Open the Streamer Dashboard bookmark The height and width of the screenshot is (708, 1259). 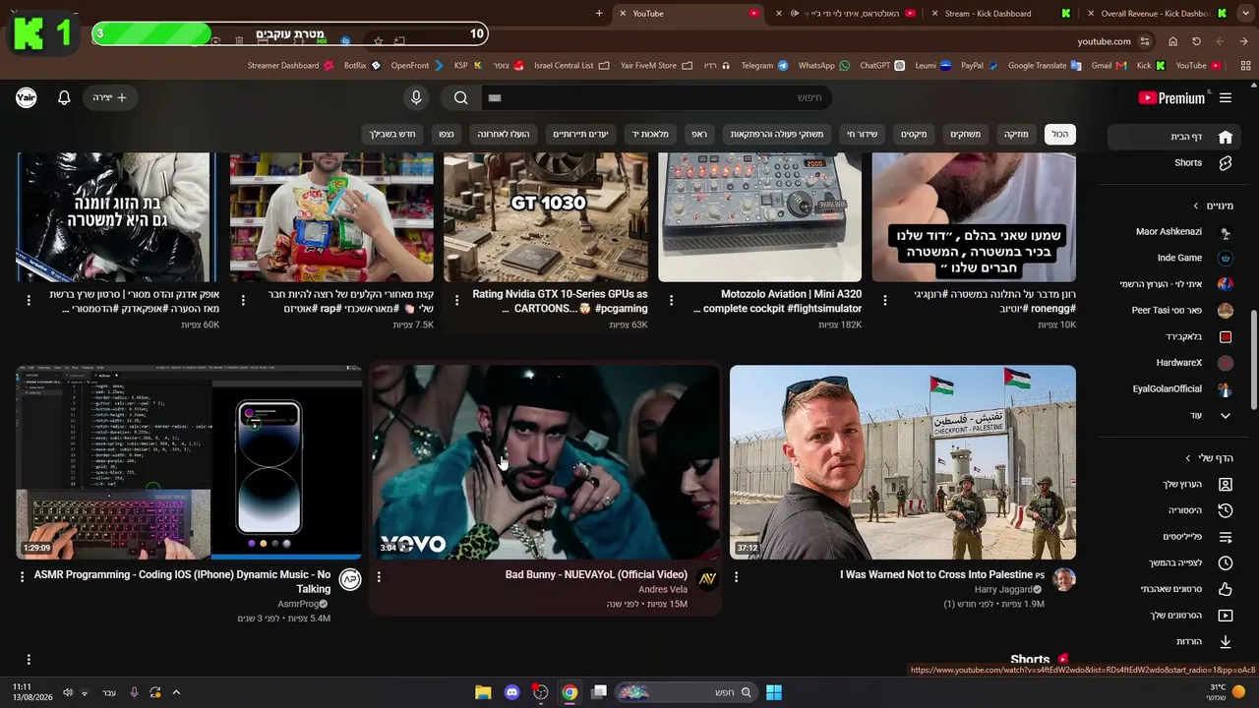pos(289,66)
